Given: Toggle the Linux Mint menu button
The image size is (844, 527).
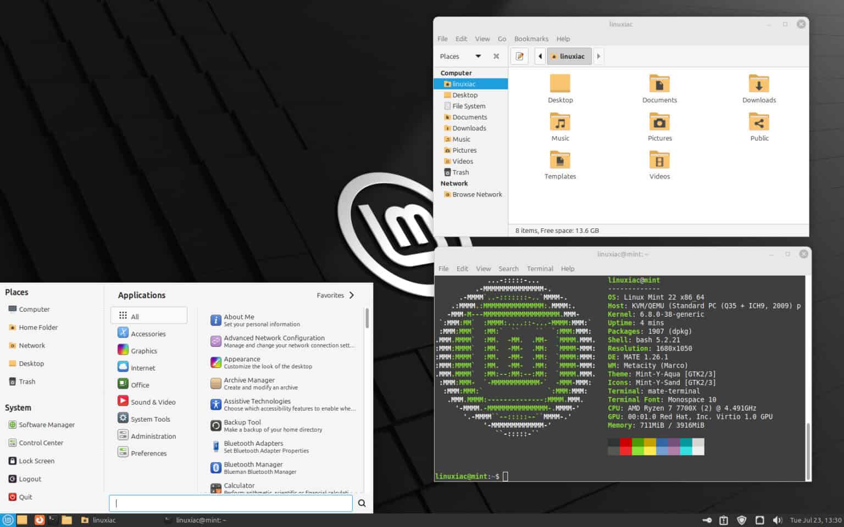Looking at the screenshot, I should (x=8, y=520).
